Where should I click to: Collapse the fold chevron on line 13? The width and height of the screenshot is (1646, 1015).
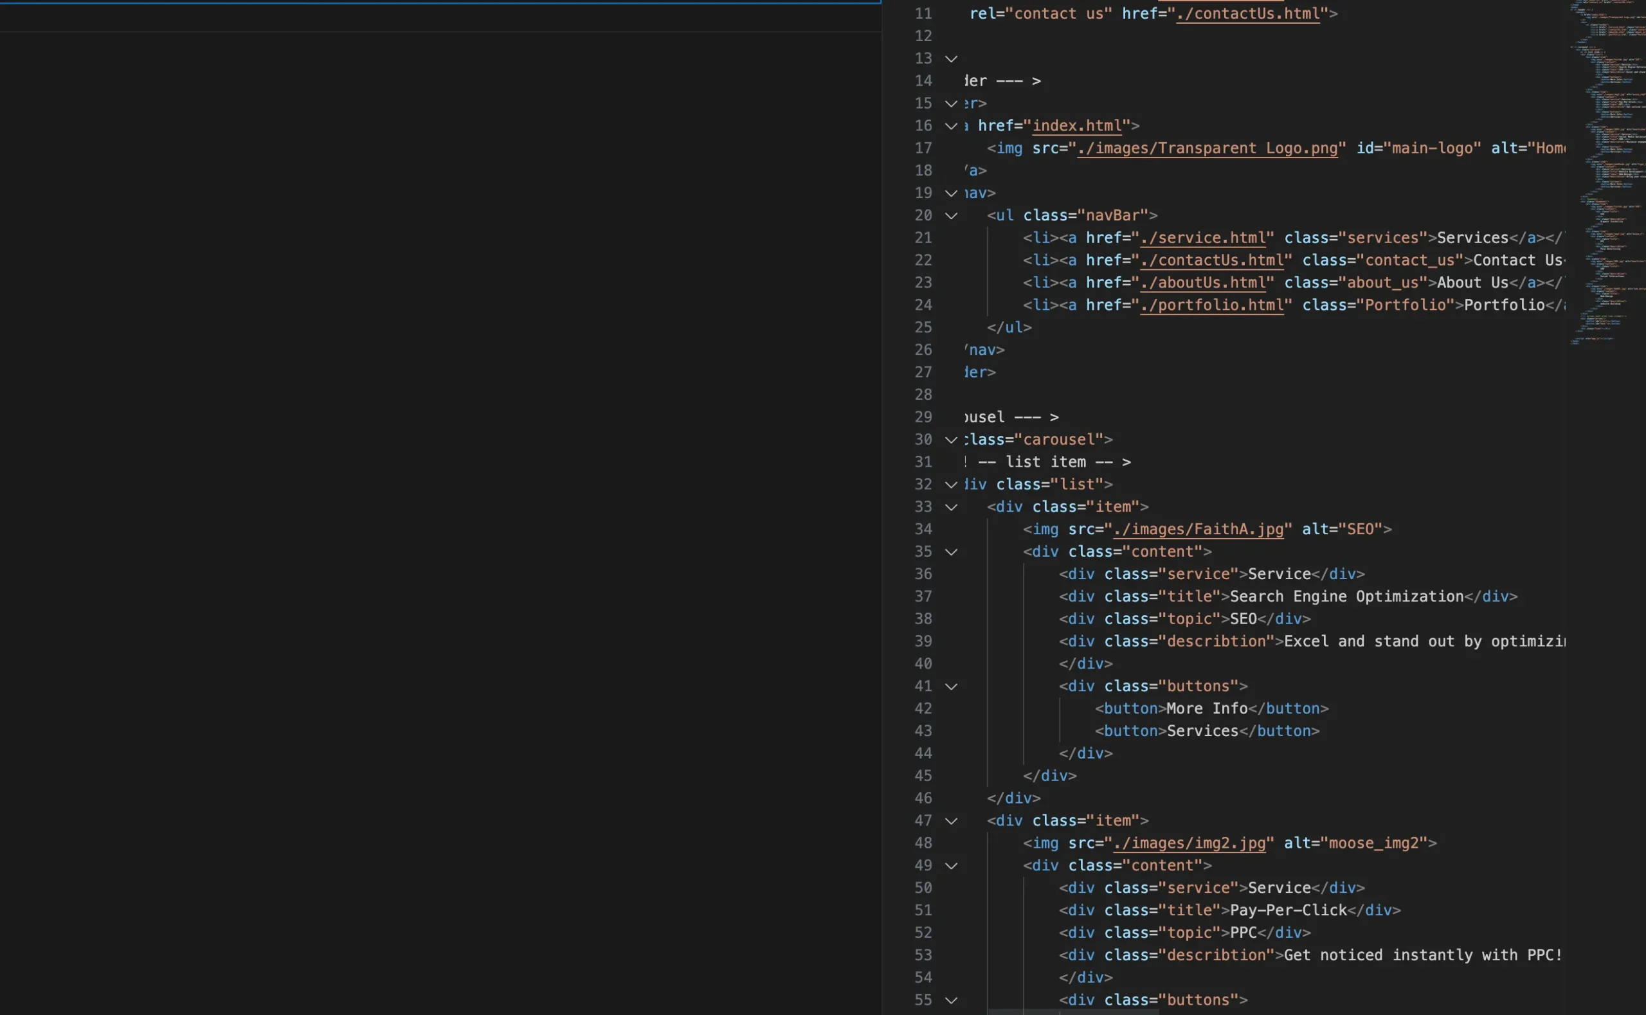click(x=951, y=59)
